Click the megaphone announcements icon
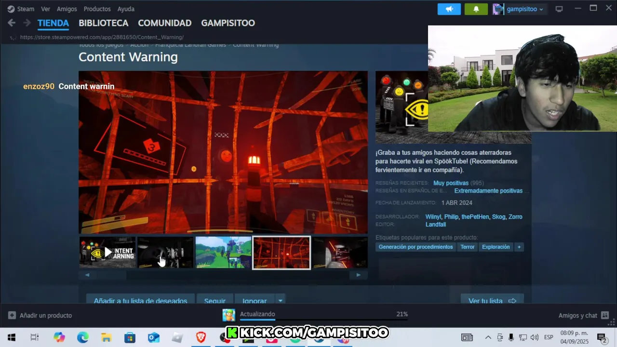The image size is (617, 347). point(449,9)
